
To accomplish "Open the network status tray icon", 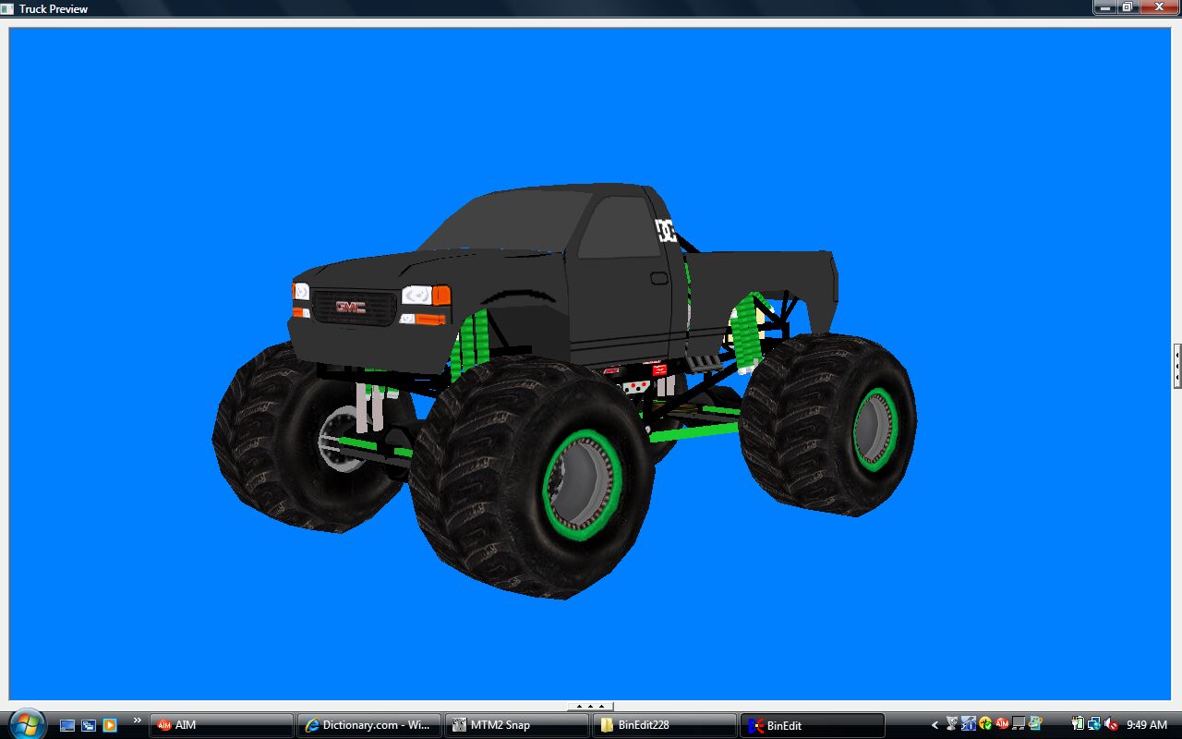I will [1094, 724].
